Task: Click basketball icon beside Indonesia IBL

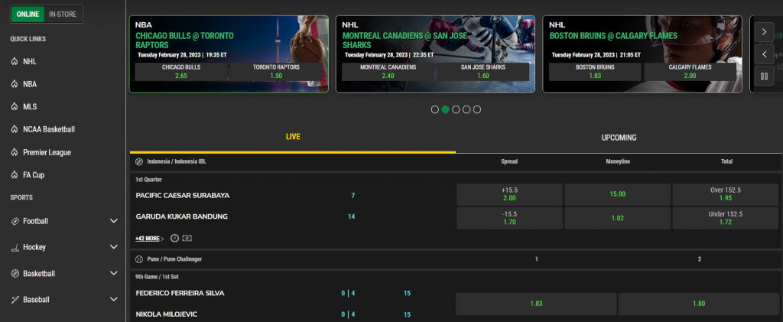Action: (x=139, y=161)
